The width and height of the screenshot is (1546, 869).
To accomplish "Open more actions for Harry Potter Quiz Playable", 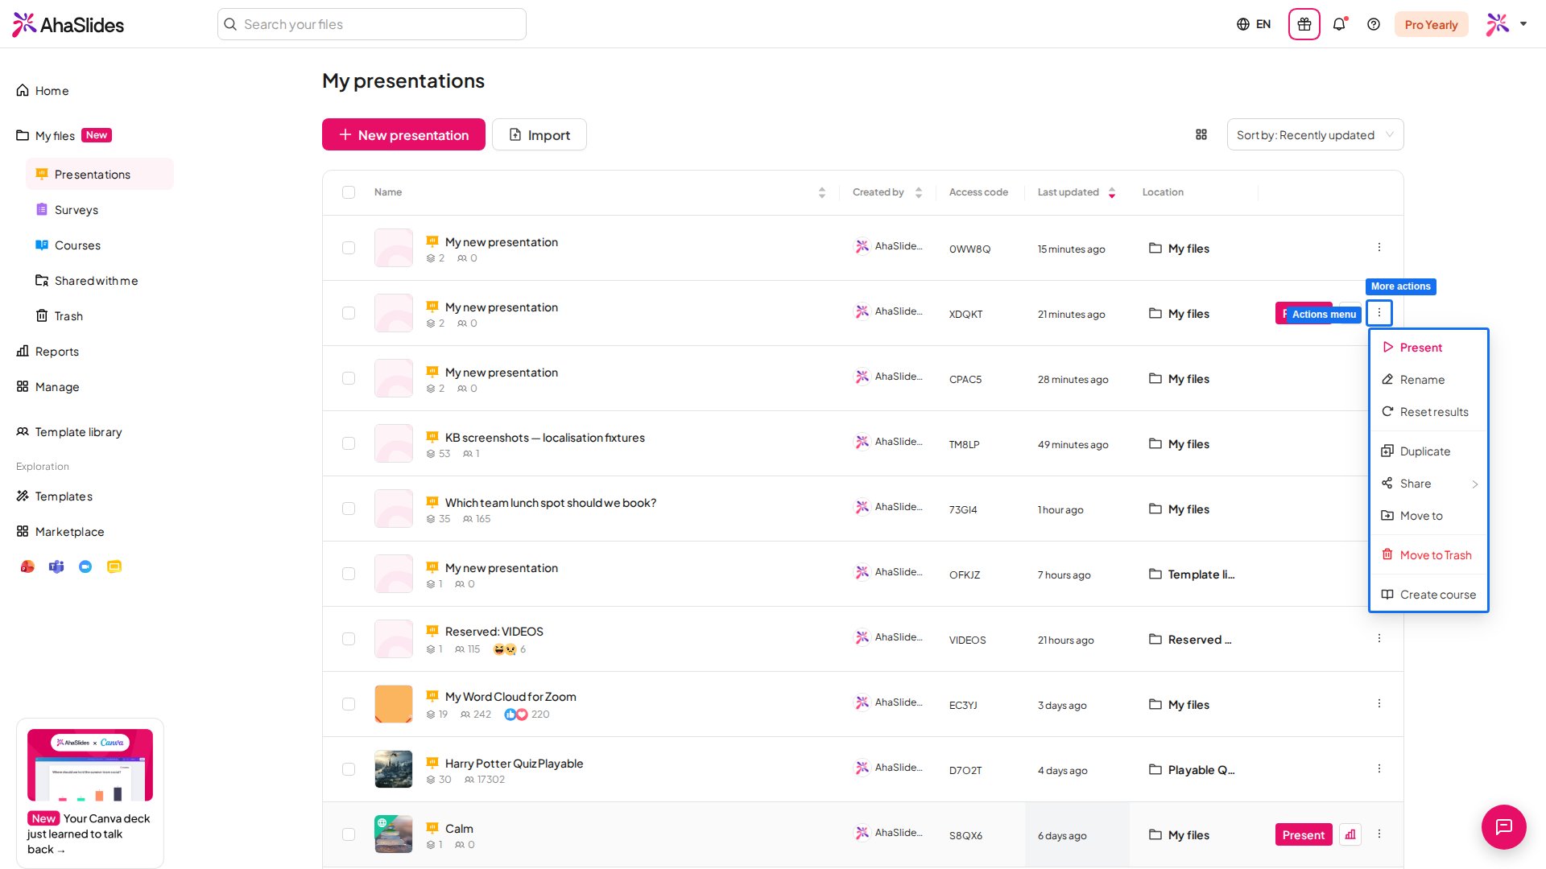I will [1379, 768].
